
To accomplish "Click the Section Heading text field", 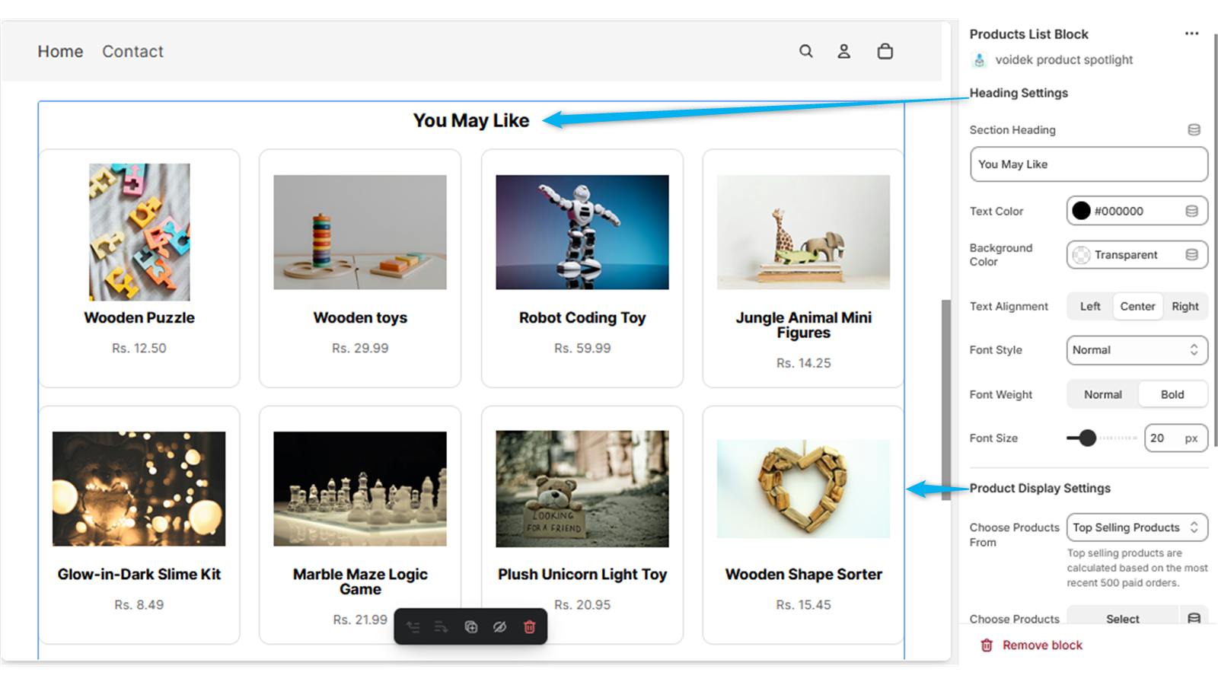I will pos(1089,164).
